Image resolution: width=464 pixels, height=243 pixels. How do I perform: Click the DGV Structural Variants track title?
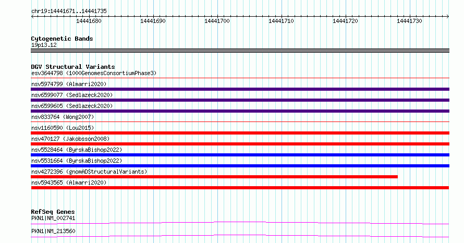[x=73, y=67]
